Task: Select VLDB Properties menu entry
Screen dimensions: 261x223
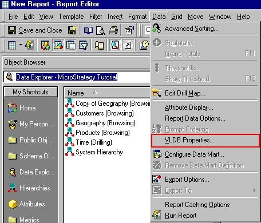Action: tap(205, 141)
